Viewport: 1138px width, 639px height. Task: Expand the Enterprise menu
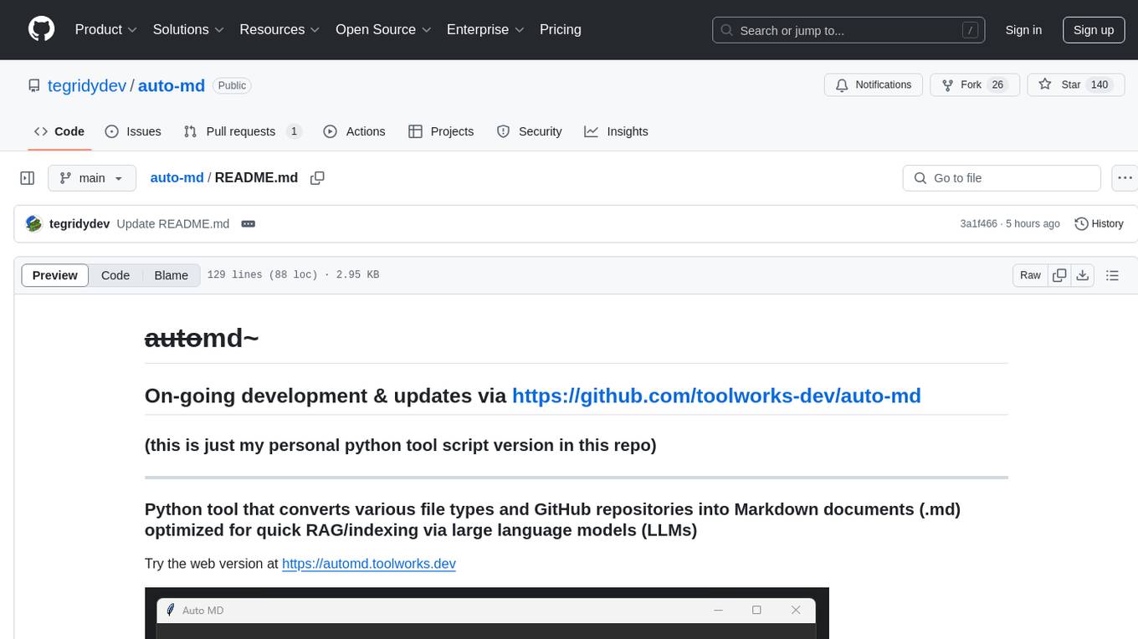pos(485,29)
